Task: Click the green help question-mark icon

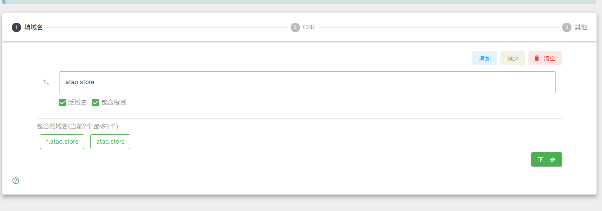Action: click(16, 180)
